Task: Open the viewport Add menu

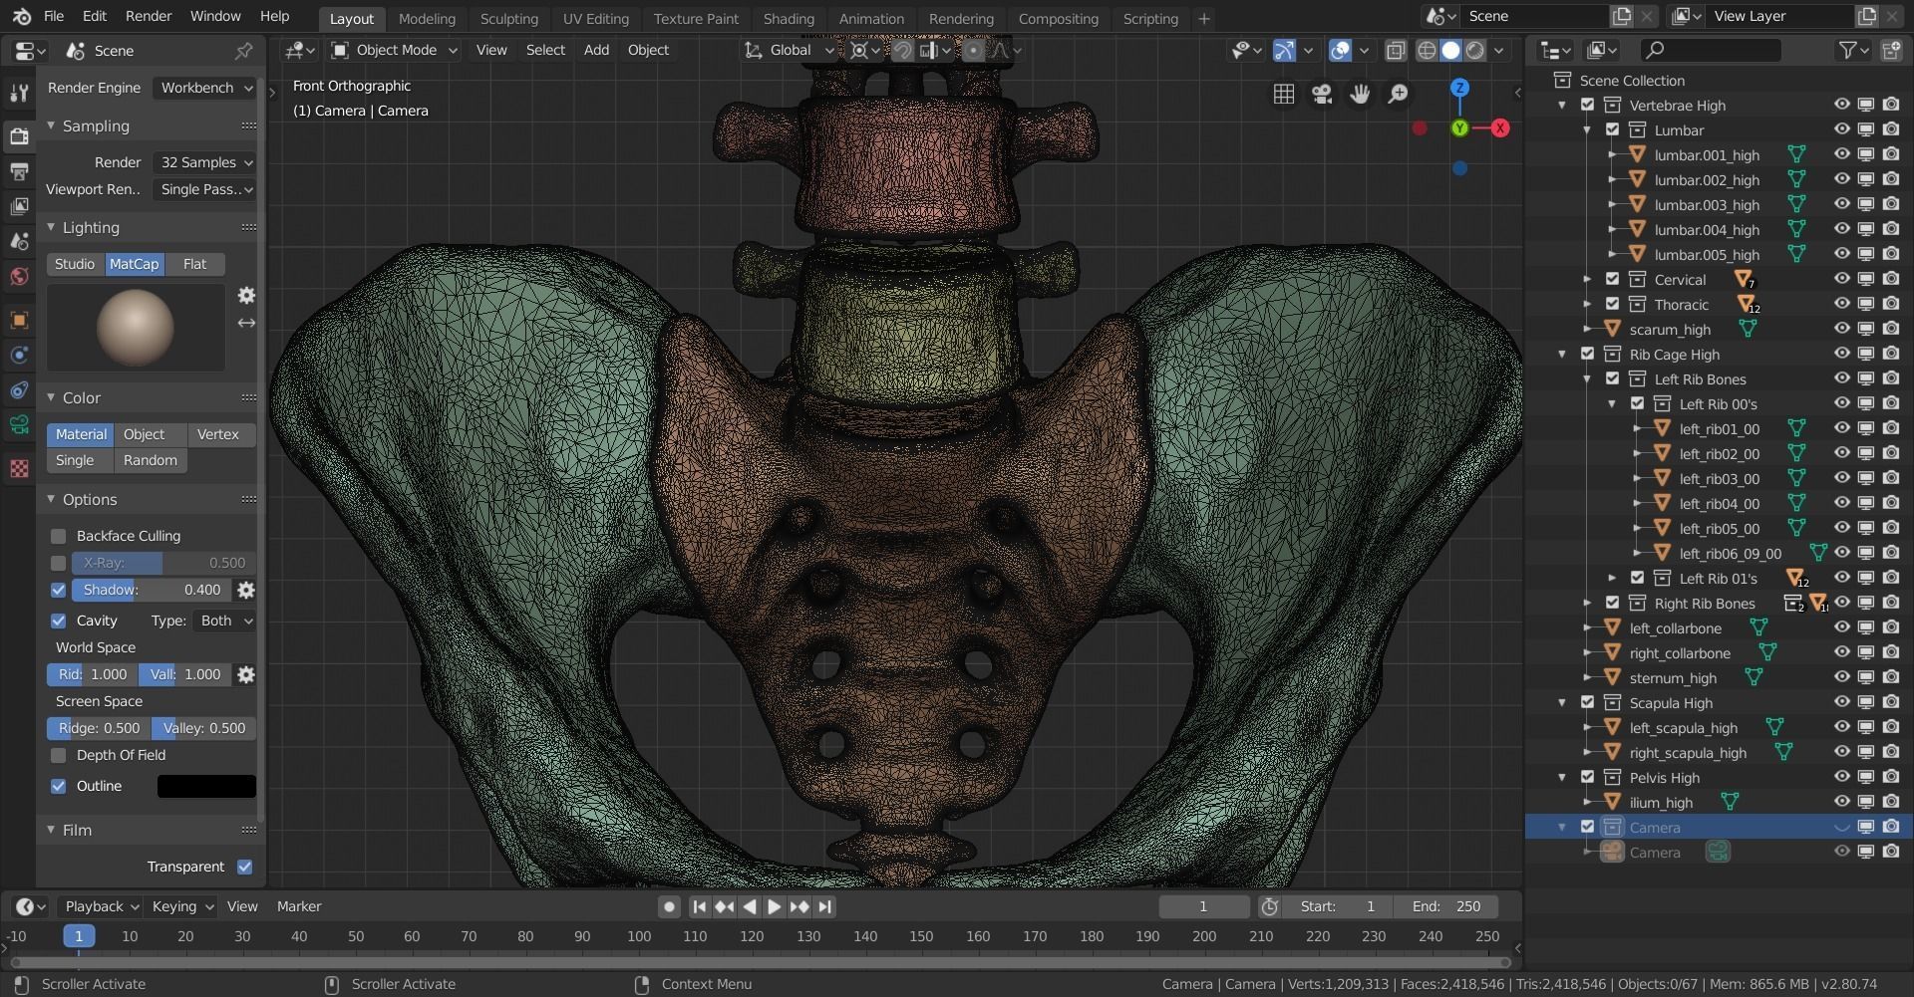Action: coord(596,50)
